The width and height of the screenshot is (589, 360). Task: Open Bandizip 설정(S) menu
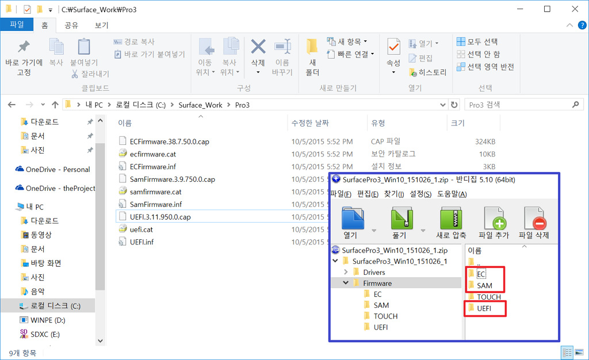tap(420, 194)
